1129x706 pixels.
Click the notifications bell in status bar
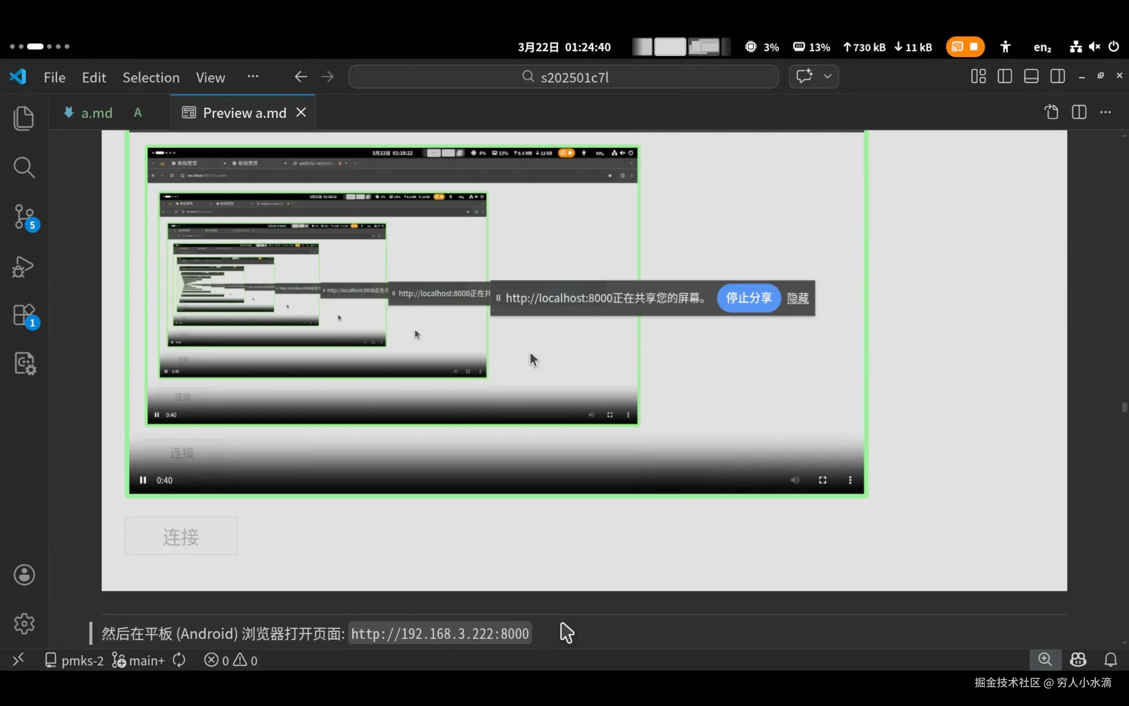tap(1111, 660)
